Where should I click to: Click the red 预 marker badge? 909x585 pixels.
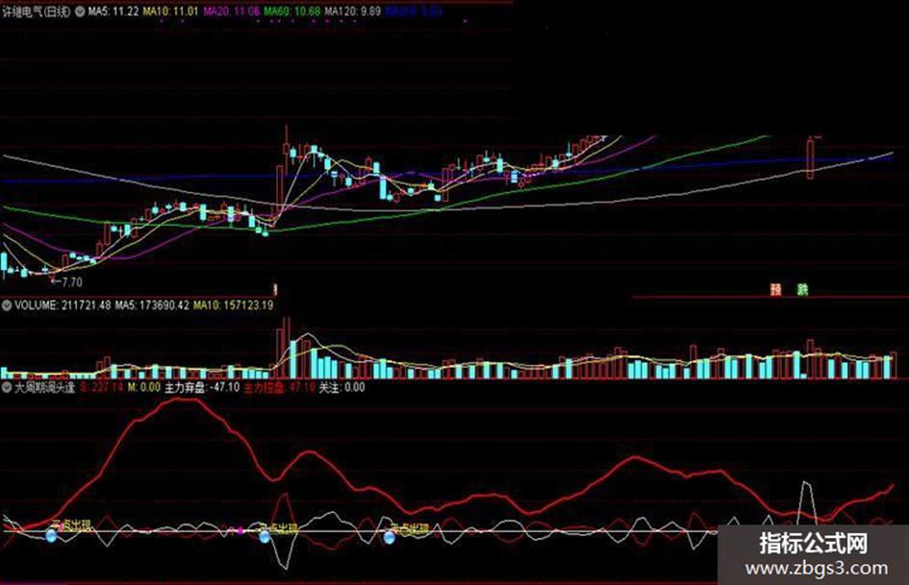point(776,289)
